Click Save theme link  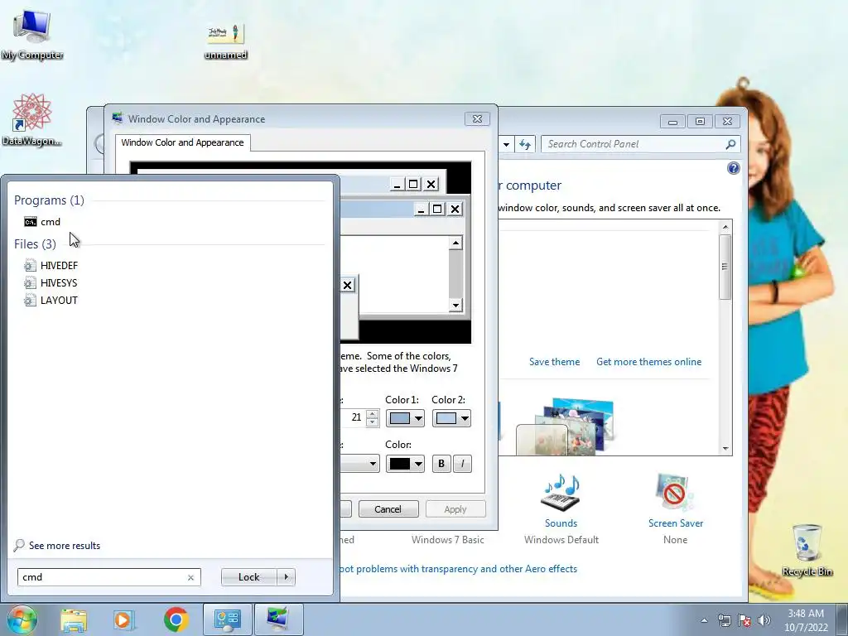(554, 362)
